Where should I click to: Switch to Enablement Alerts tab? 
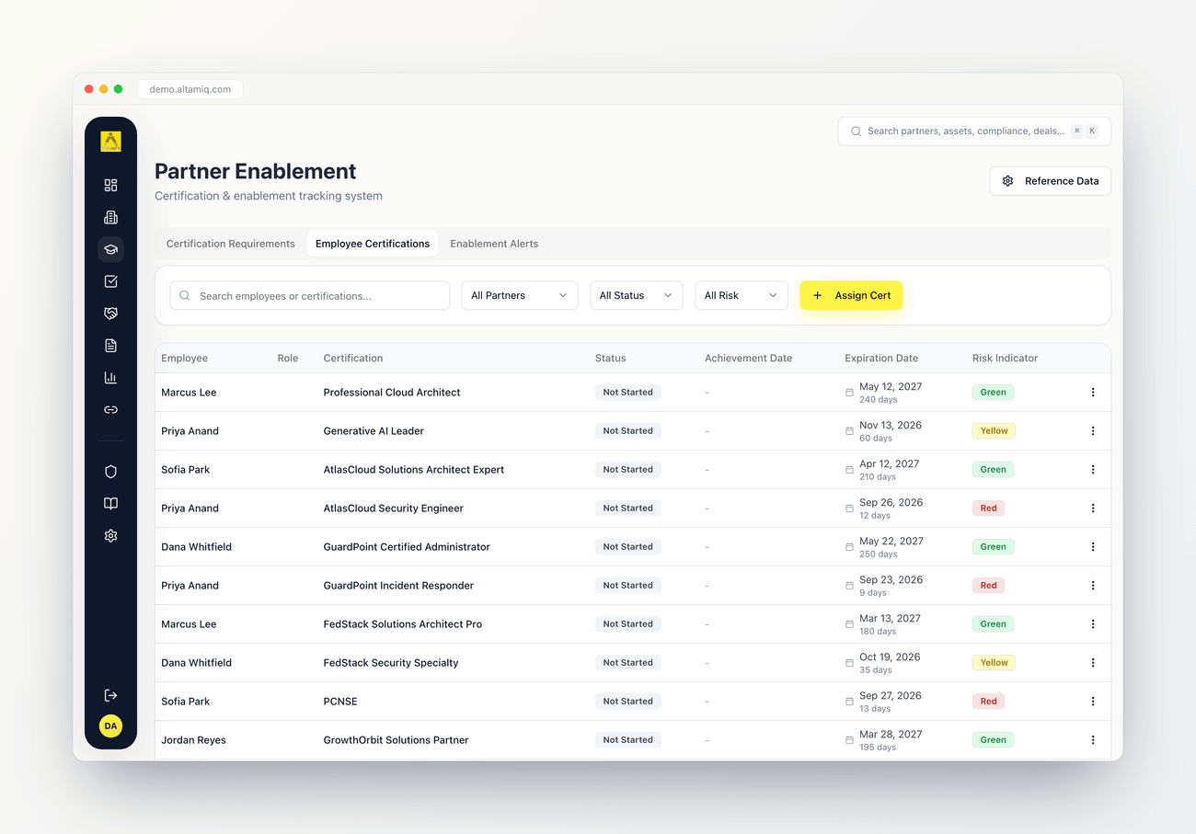[494, 244]
